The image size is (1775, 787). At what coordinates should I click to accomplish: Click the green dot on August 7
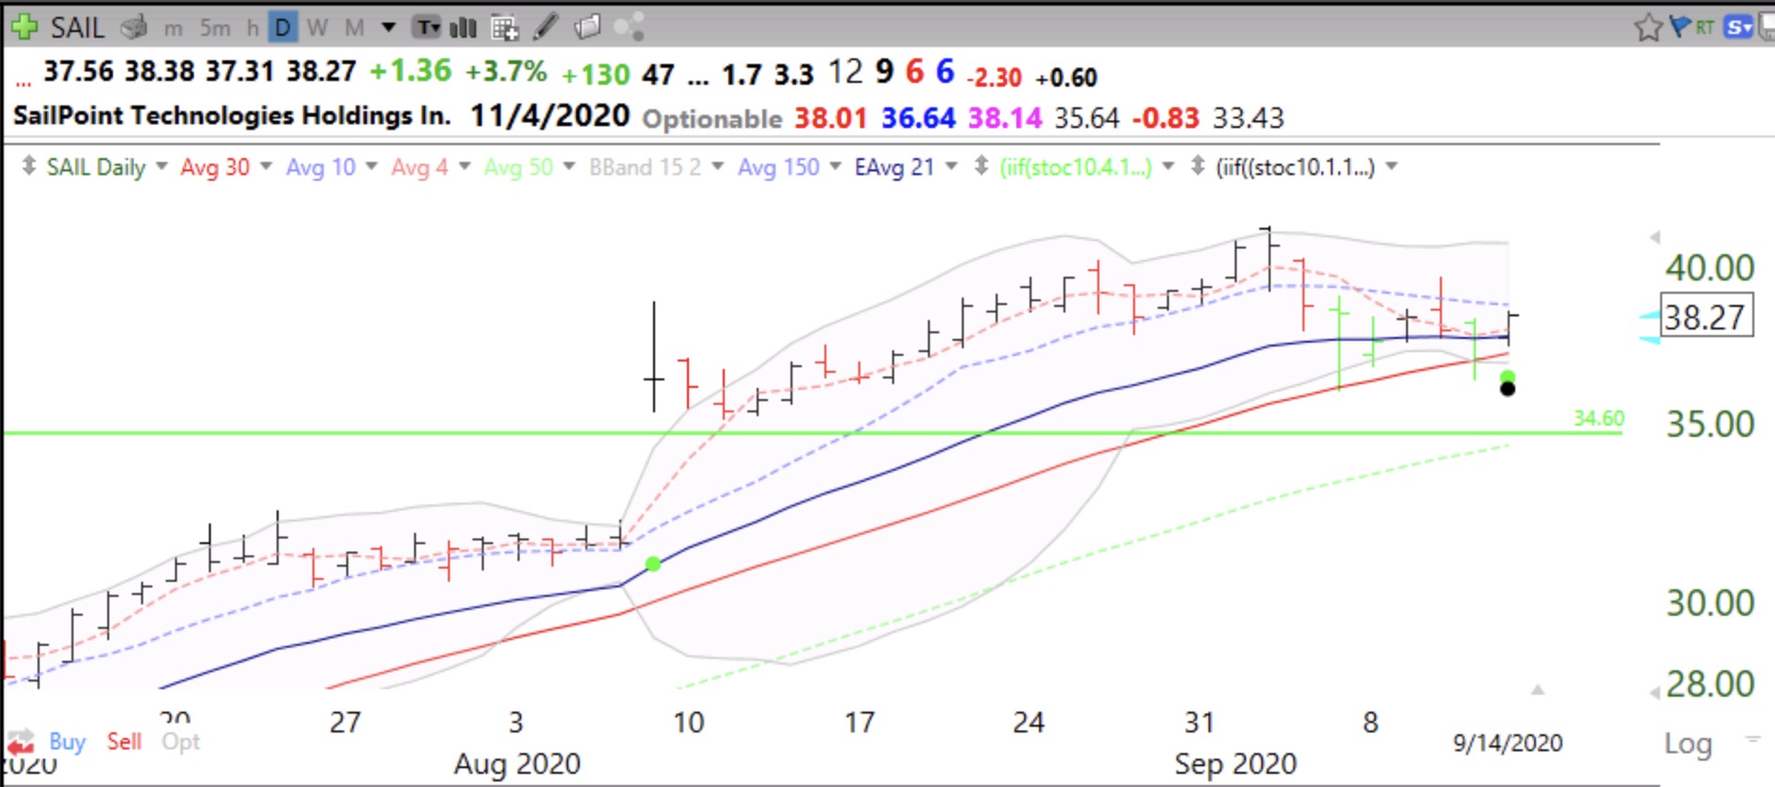click(x=653, y=564)
